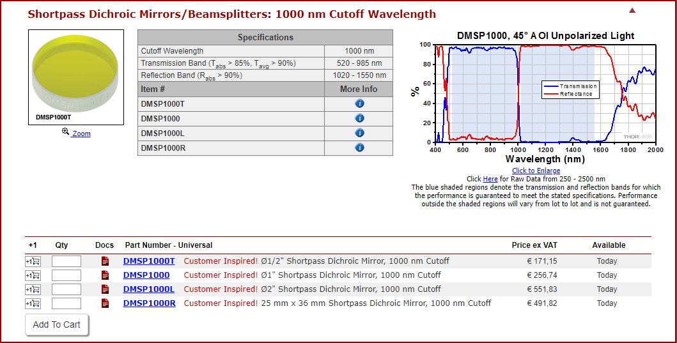Click +1 cart icon for DMSP1000L
The width and height of the screenshot is (677, 343).
(x=33, y=289)
